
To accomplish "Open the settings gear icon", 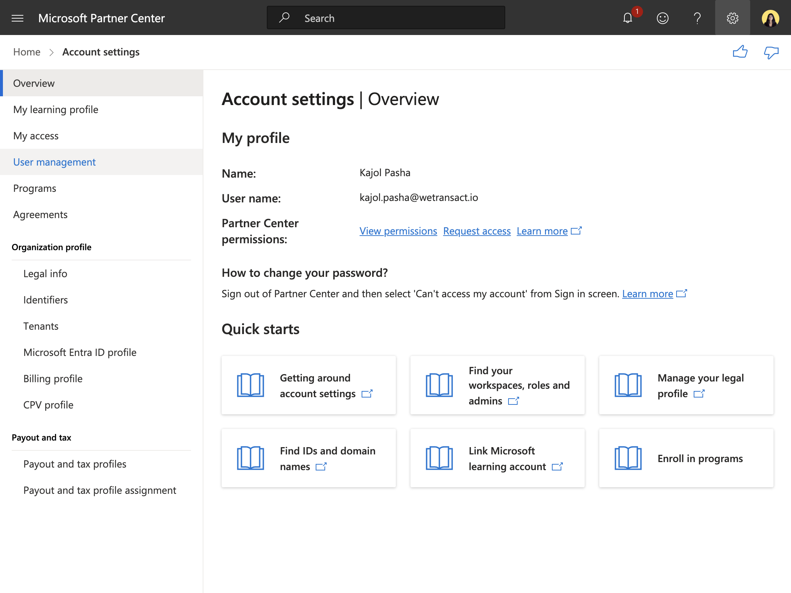I will pos(732,18).
